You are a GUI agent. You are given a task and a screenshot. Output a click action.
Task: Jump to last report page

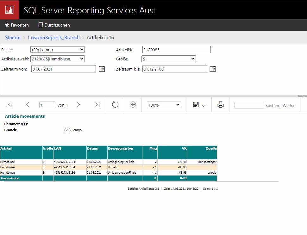point(97,105)
